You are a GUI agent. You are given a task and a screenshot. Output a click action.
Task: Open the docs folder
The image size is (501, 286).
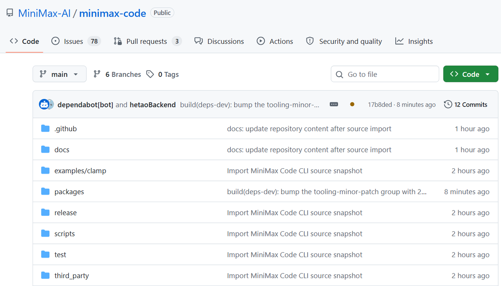pos(62,149)
